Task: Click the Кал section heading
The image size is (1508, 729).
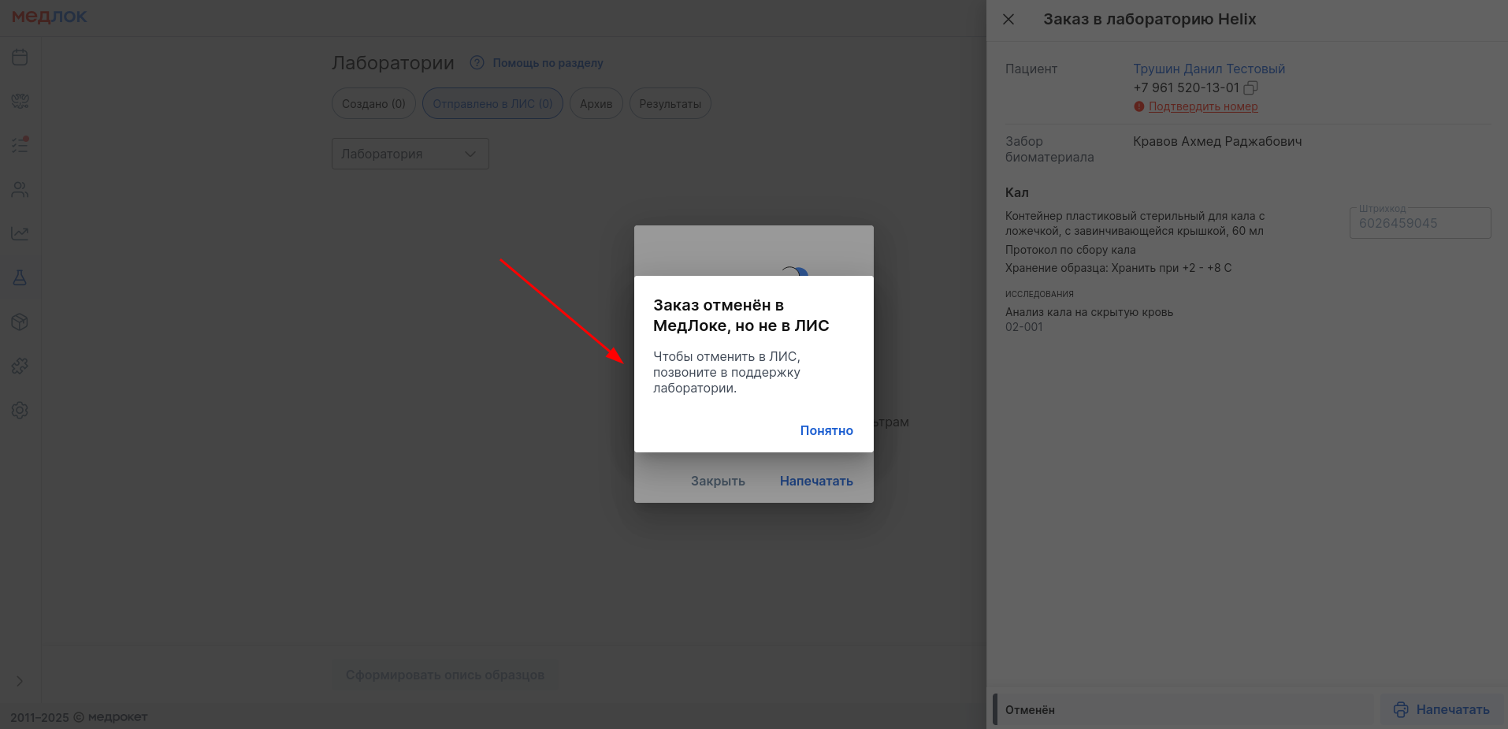Action: [x=1016, y=192]
